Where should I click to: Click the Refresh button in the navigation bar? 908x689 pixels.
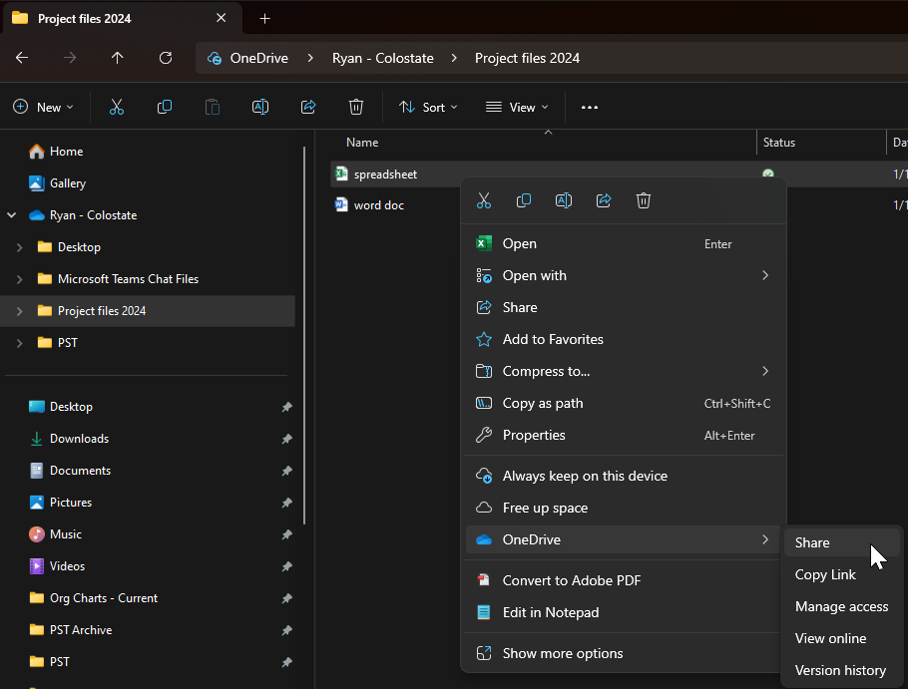tap(166, 58)
